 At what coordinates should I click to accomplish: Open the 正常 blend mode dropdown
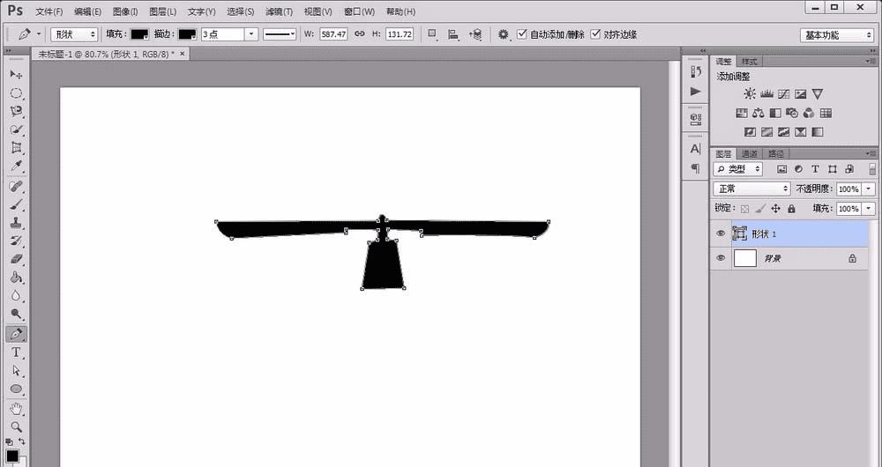tap(752, 189)
